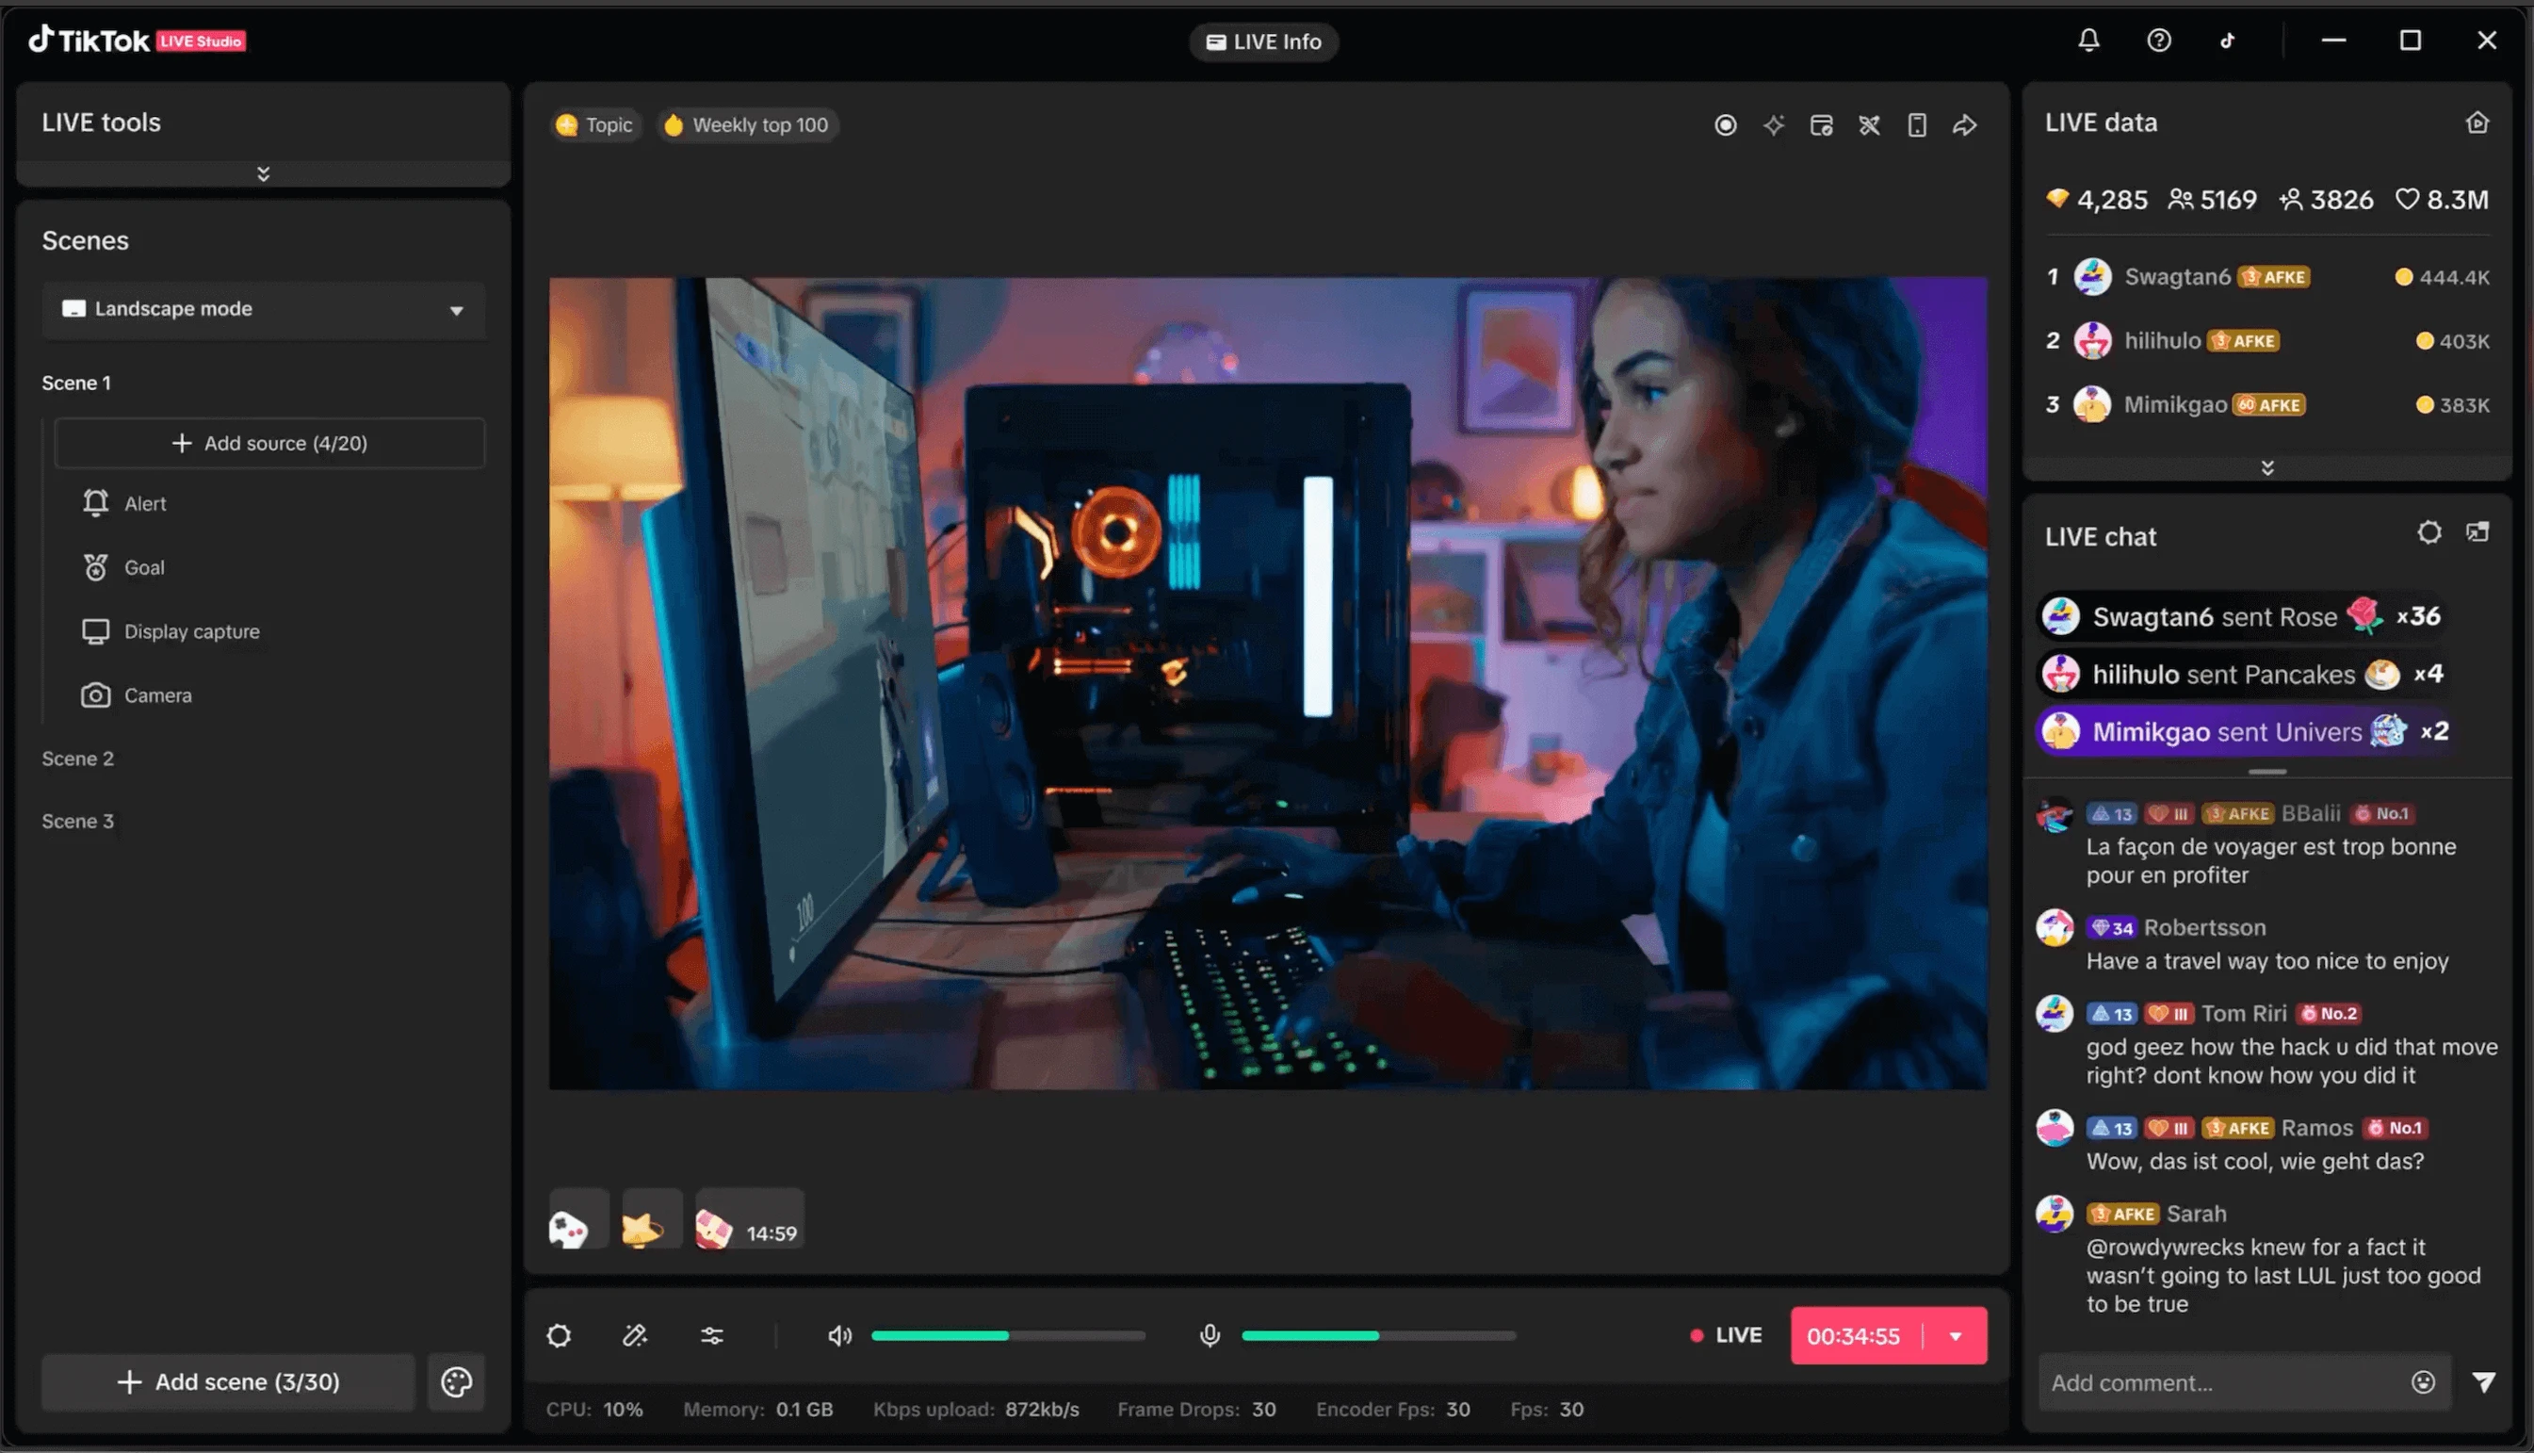Click the share stream icon above the preview

click(x=1964, y=124)
